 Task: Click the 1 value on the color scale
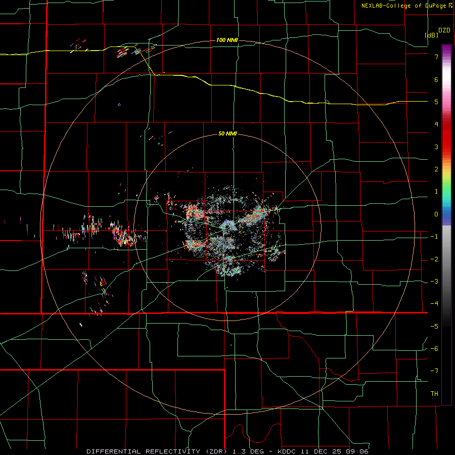click(436, 192)
